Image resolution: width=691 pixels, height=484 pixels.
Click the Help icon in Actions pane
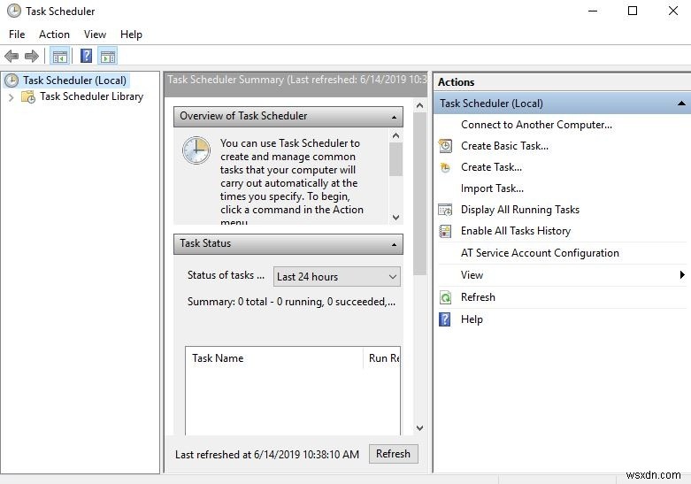(x=445, y=319)
